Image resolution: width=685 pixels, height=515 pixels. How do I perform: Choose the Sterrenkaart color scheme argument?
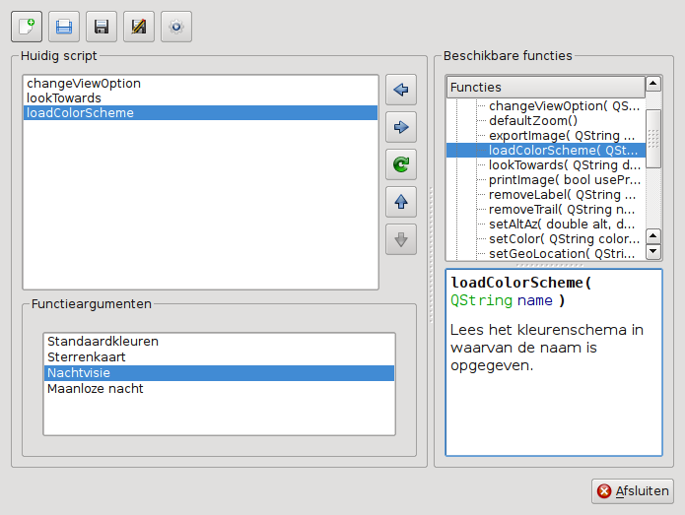click(x=87, y=356)
